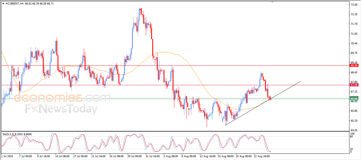Click the 65.20 value on price axis
The height and width of the screenshot is (160, 361).
354,121
